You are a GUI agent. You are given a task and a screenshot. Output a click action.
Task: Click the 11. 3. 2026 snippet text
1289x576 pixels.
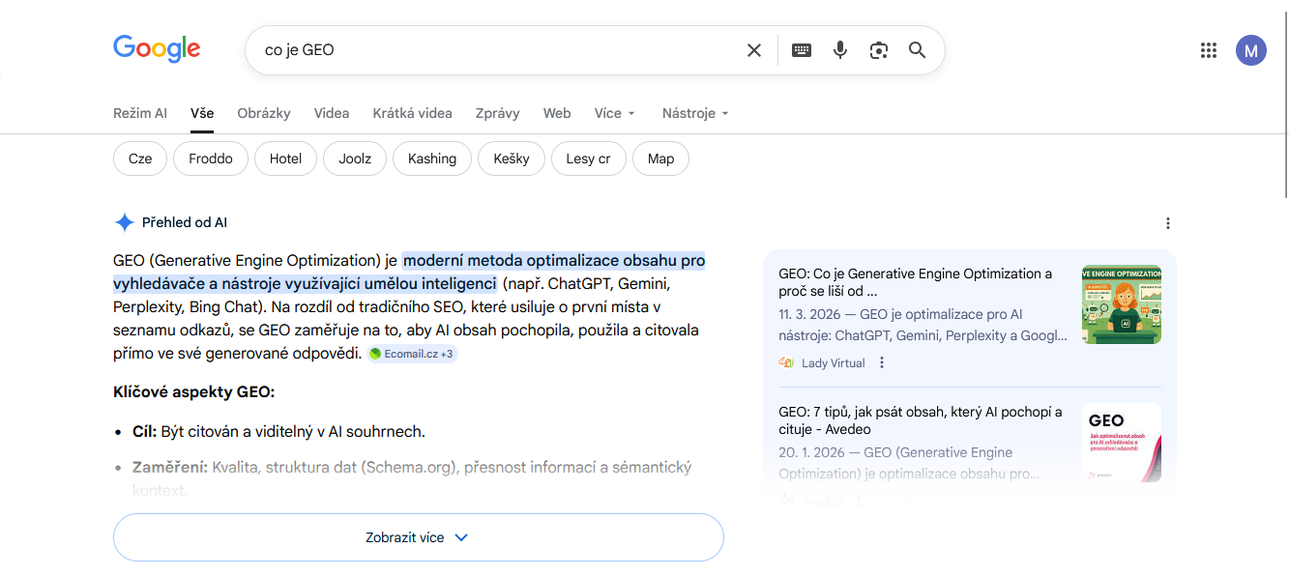tap(923, 325)
